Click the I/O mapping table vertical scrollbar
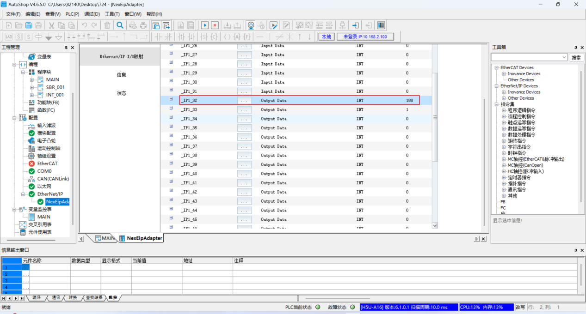The image size is (586, 314). pyautogui.click(x=434, y=139)
